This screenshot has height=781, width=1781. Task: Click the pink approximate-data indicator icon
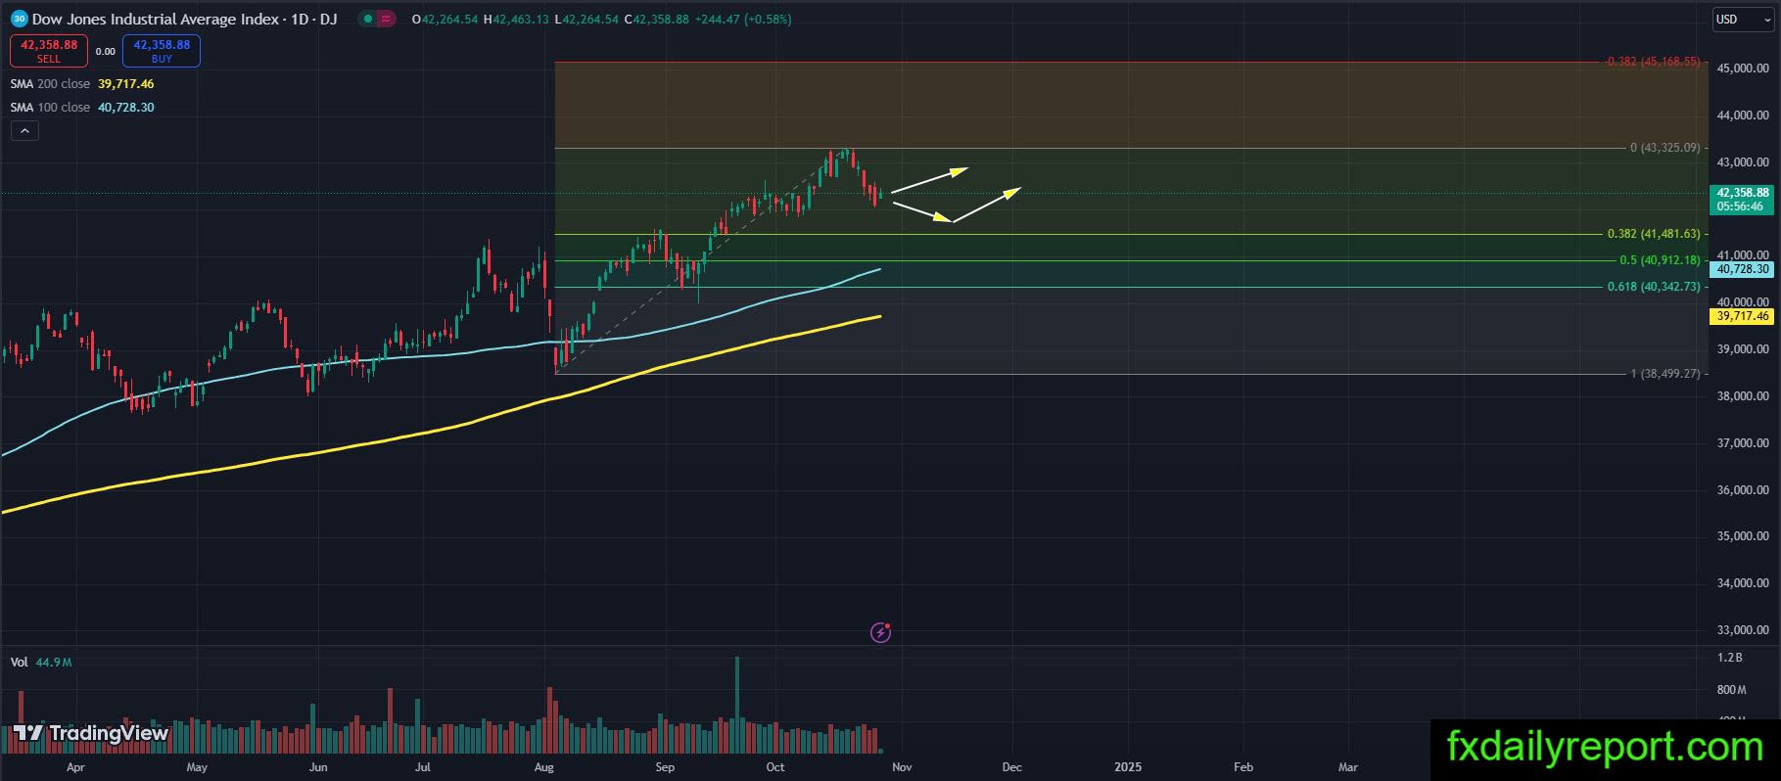click(x=385, y=19)
